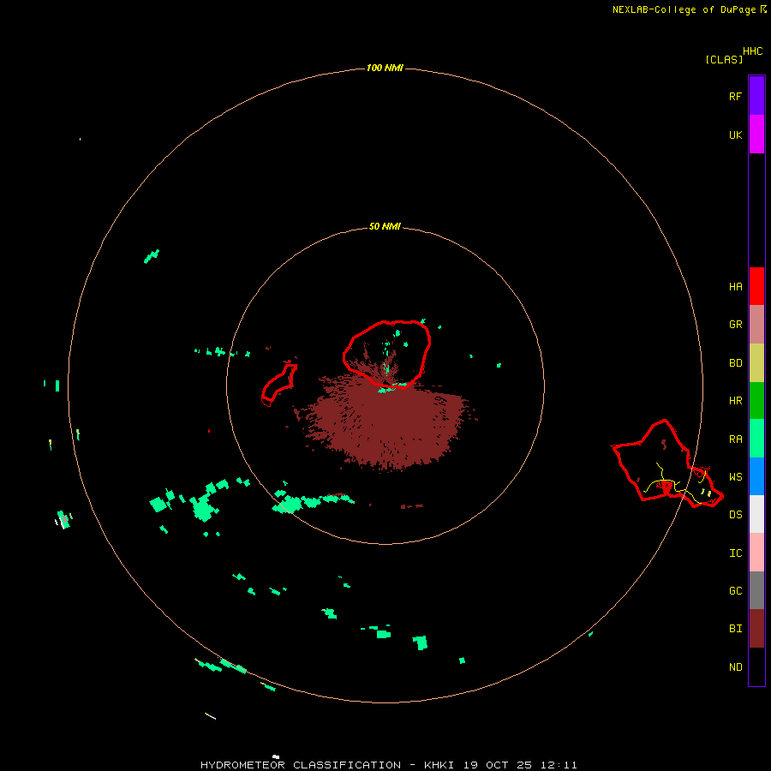Viewport: 771px width, 771px height.
Task: Click the large red-outlined island near radar center
Action: (x=387, y=354)
